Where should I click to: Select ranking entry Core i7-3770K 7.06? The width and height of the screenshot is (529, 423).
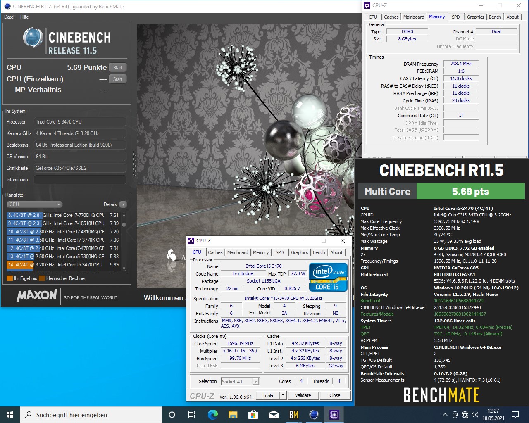click(x=63, y=240)
